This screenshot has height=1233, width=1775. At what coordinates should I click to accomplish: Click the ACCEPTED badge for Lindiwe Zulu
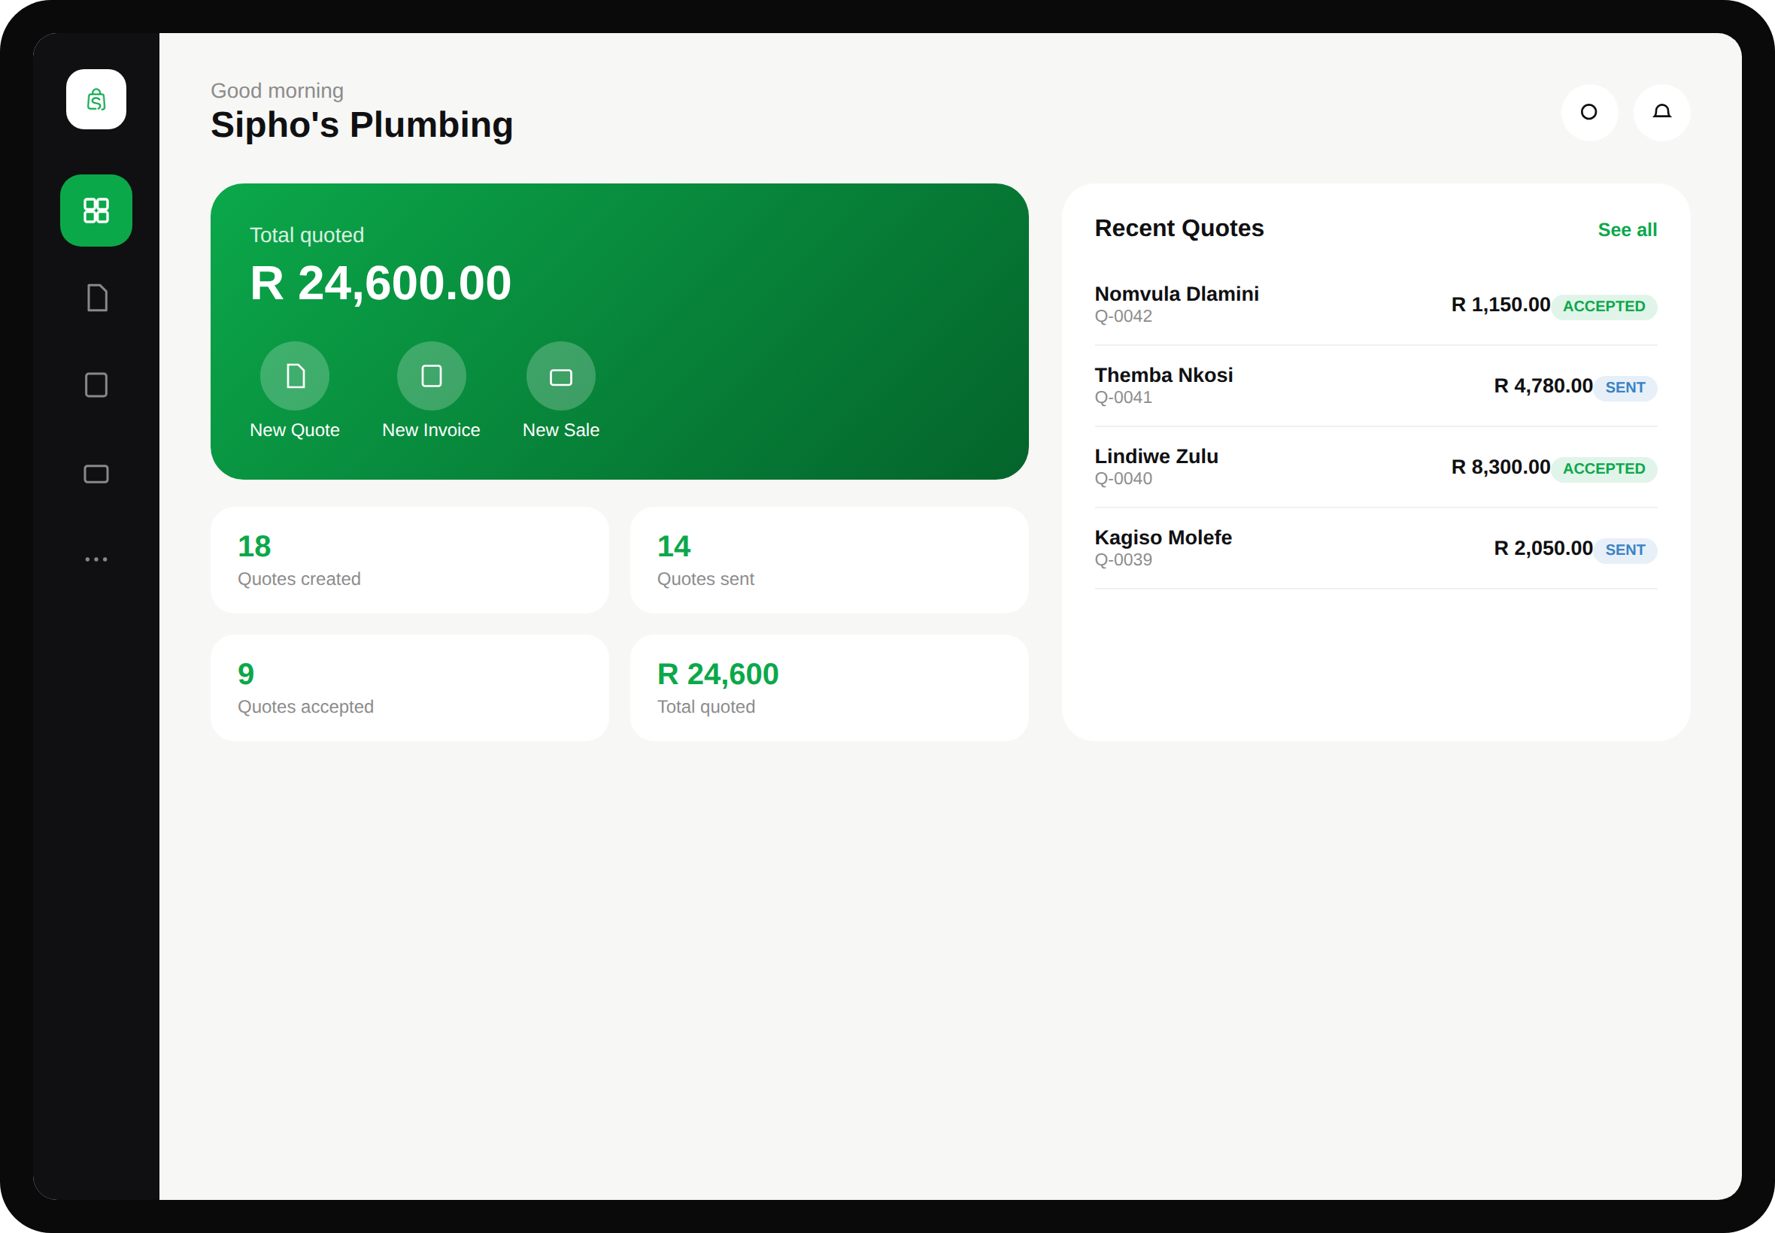point(1604,469)
